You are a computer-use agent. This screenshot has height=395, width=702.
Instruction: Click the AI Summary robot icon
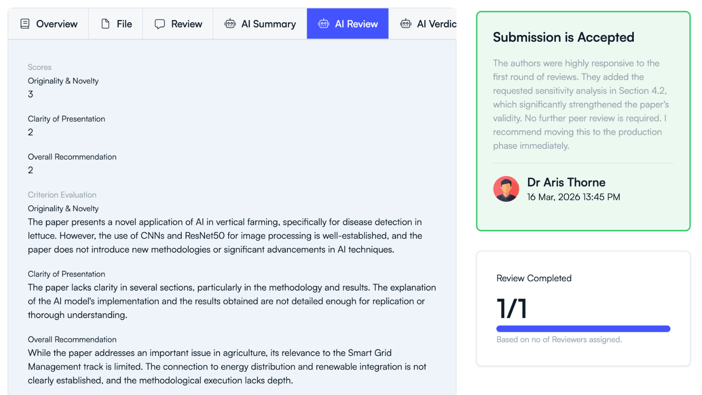click(x=230, y=24)
